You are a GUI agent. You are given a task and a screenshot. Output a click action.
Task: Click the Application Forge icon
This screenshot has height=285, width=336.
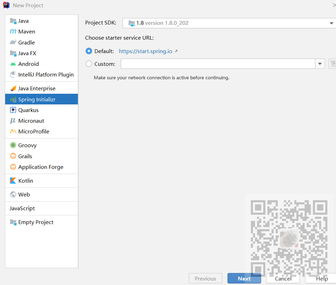tap(13, 167)
